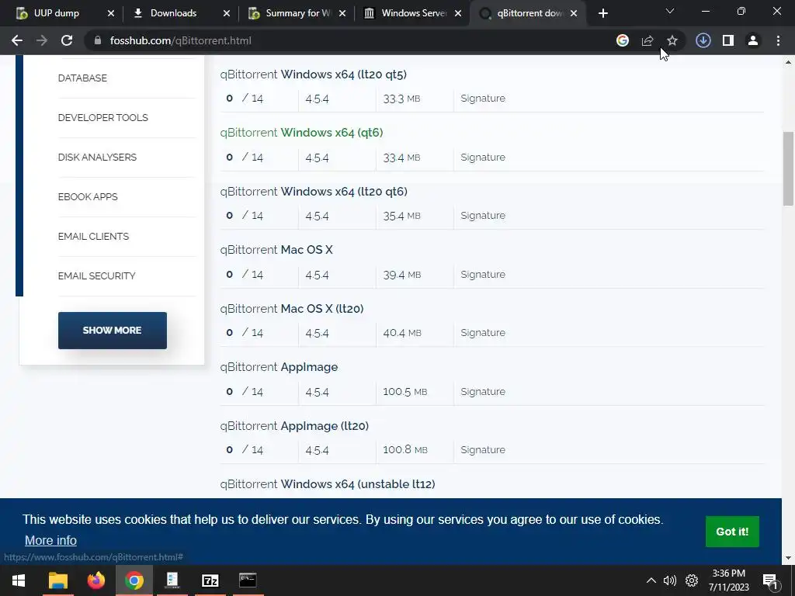Click the browser forward arrow
The height and width of the screenshot is (596, 795).
point(42,40)
